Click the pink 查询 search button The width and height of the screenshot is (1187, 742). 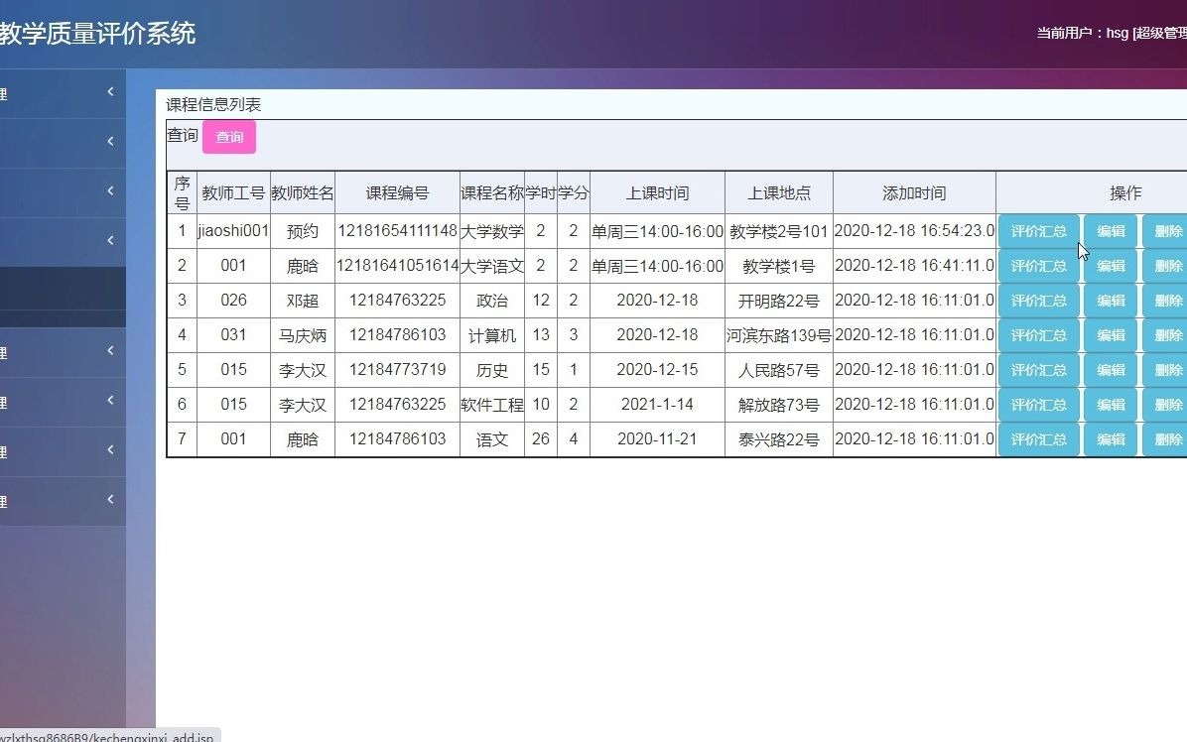coord(228,137)
